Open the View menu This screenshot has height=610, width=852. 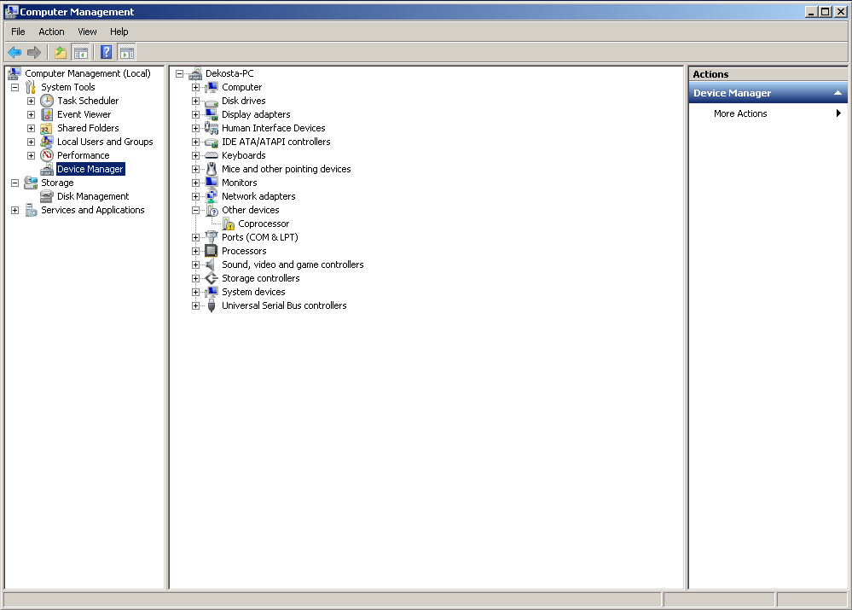(87, 32)
